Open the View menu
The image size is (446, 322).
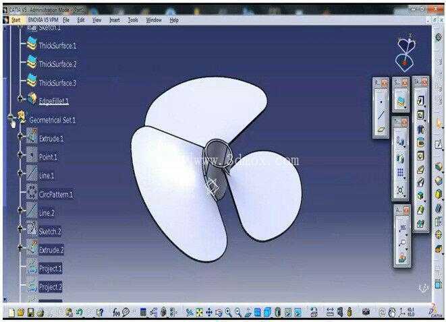click(96, 20)
